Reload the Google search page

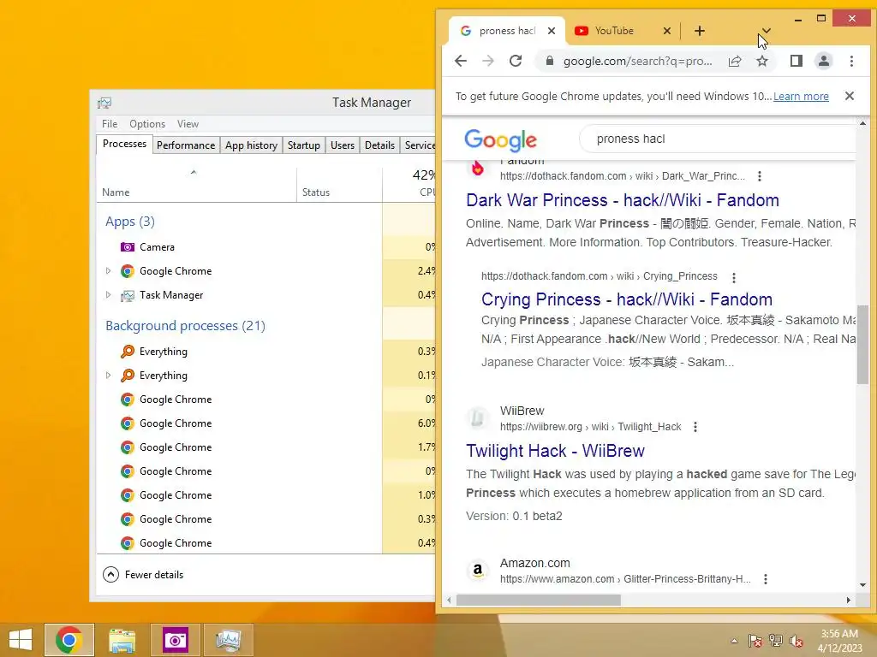pyautogui.click(x=516, y=61)
